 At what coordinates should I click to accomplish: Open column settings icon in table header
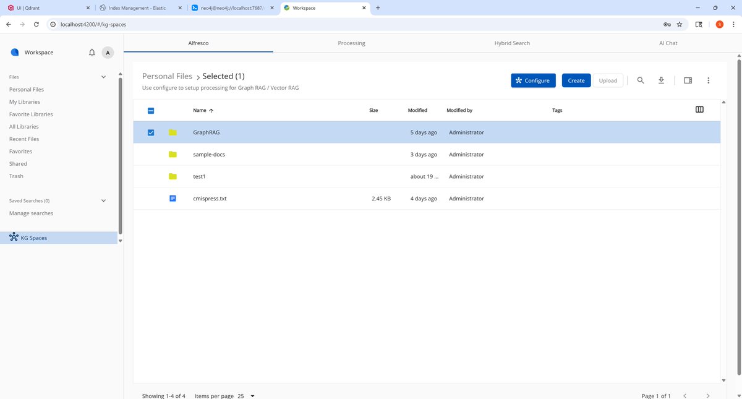coord(699,109)
